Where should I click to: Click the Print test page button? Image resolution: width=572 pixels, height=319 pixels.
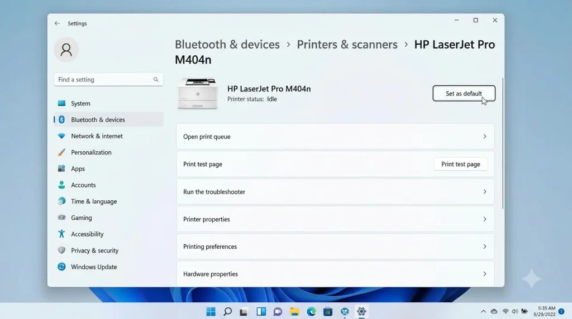(461, 164)
